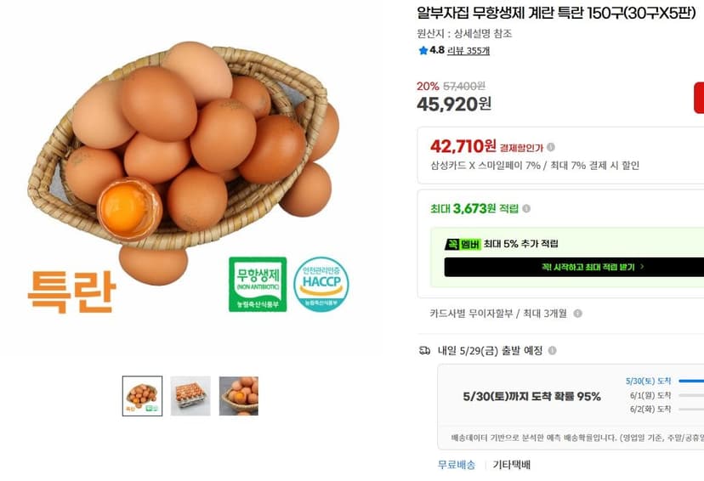Screen dimensions: 704x481
Task: Click the delivery truck icon
Action: point(424,350)
